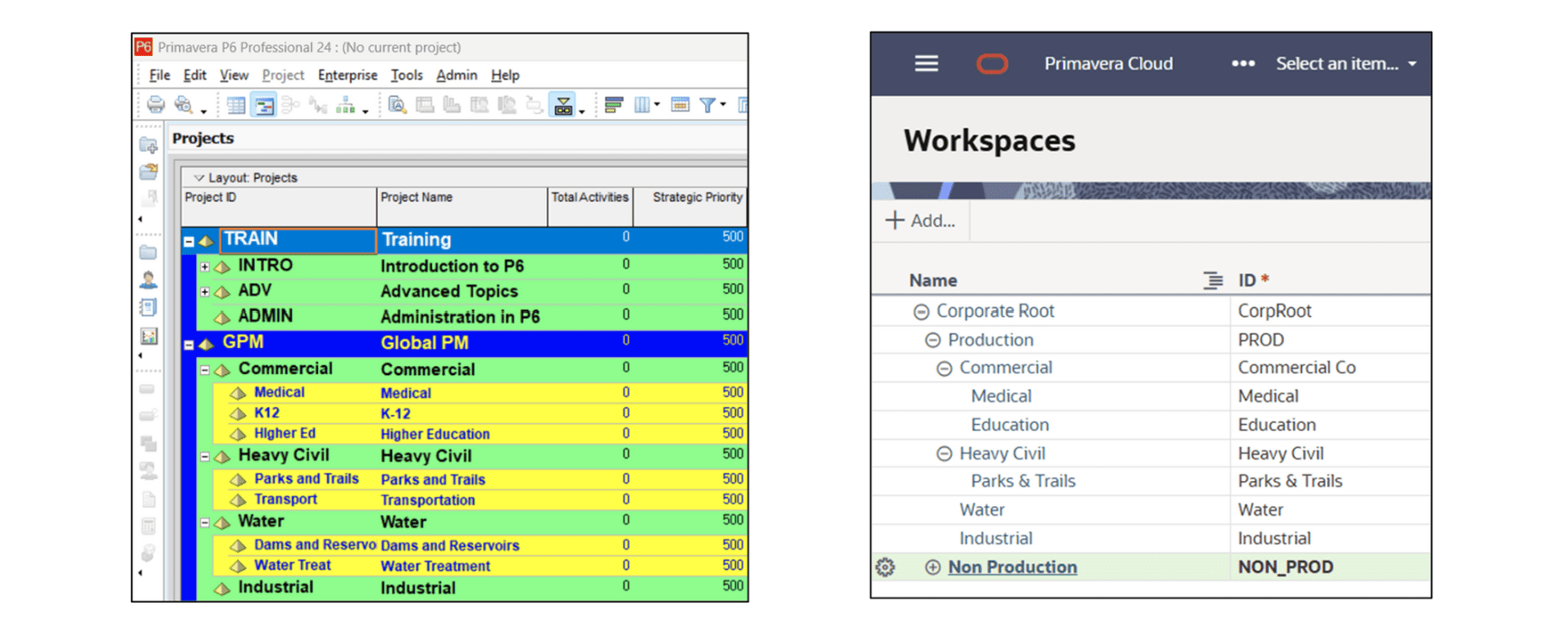The width and height of the screenshot is (1566, 622).
Task: Open the View menu
Action: 233,75
